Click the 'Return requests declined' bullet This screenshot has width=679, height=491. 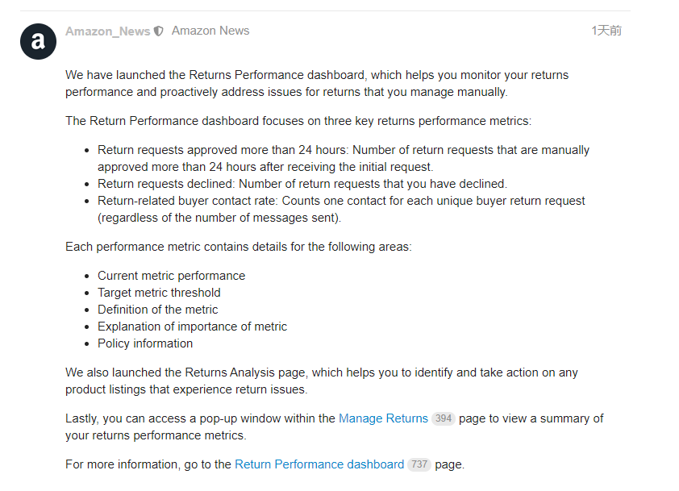(302, 184)
